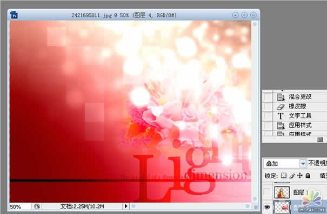Enable lock all padlock icon
Viewport: 327px width, 214px height.
(x=308, y=176)
